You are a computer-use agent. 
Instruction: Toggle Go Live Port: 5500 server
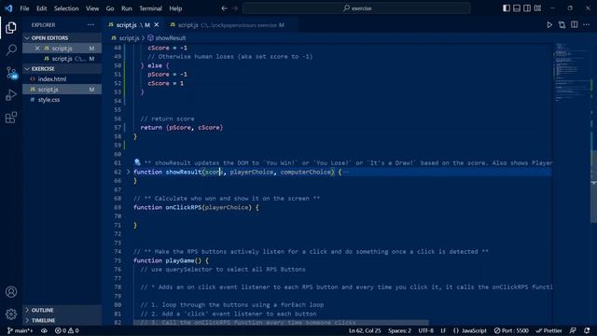[511, 330]
